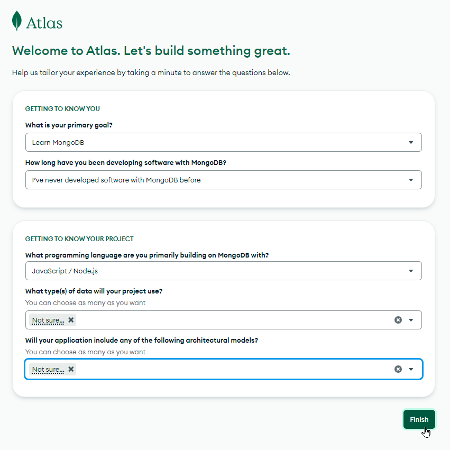Click the Not sure chip label under data types
This screenshot has width=450, height=450.
tap(48, 320)
